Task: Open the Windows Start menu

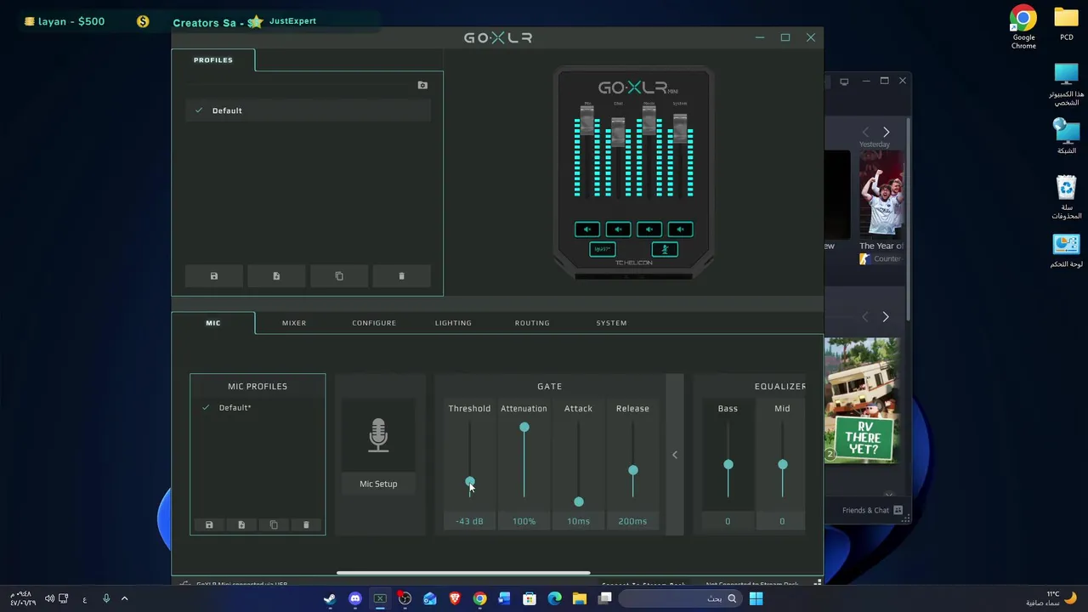Action: (756, 598)
